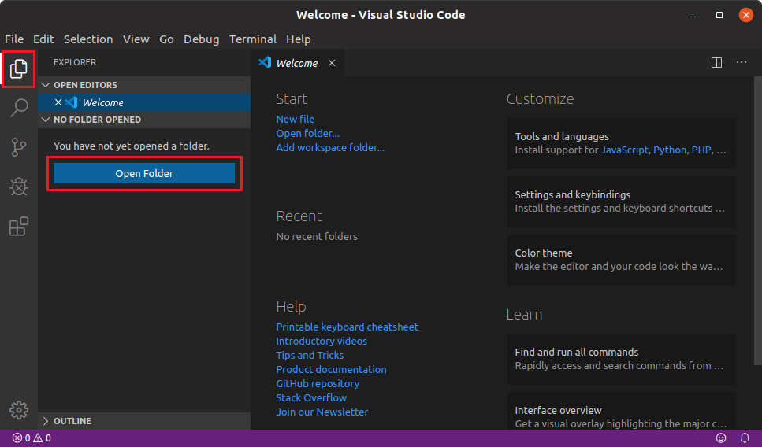This screenshot has height=447, width=762.
Task: Click the blue Open Folder button
Action: (x=144, y=173)
